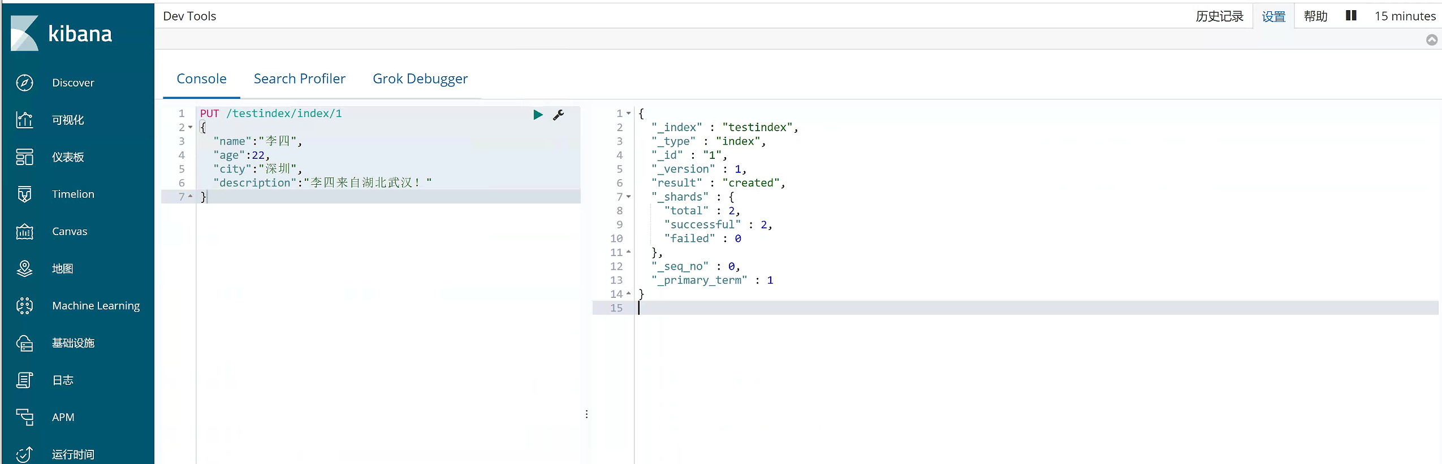Open 设置 settings in top bar
This screenshot has height=464, width=1442.
tap(1273, 16)
